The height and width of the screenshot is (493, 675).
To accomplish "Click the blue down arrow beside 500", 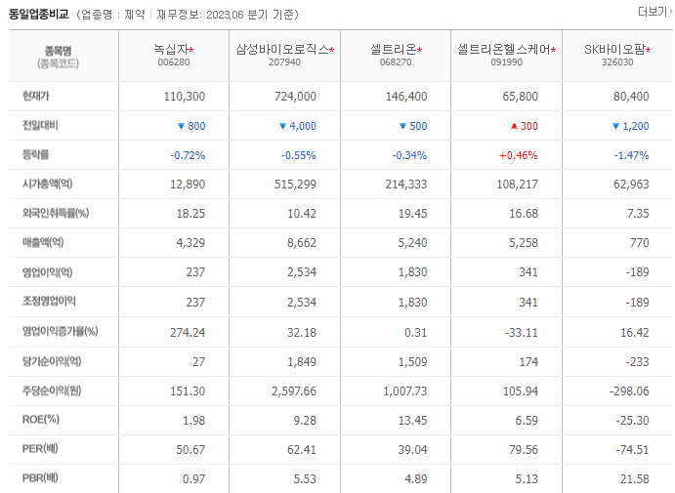I will click(402, 126).
